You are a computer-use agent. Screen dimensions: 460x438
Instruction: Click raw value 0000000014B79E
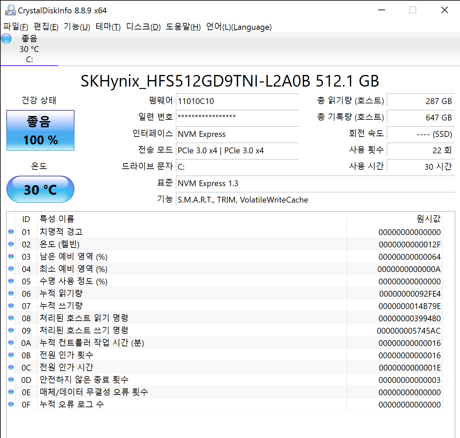click(x=410, y=306)
